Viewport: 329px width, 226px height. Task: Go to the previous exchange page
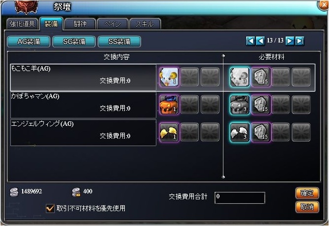point(260,40)
